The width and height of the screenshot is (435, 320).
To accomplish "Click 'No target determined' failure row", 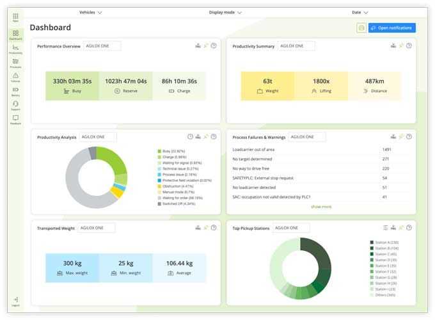I will pyautogui.click(x=321, y=159).
